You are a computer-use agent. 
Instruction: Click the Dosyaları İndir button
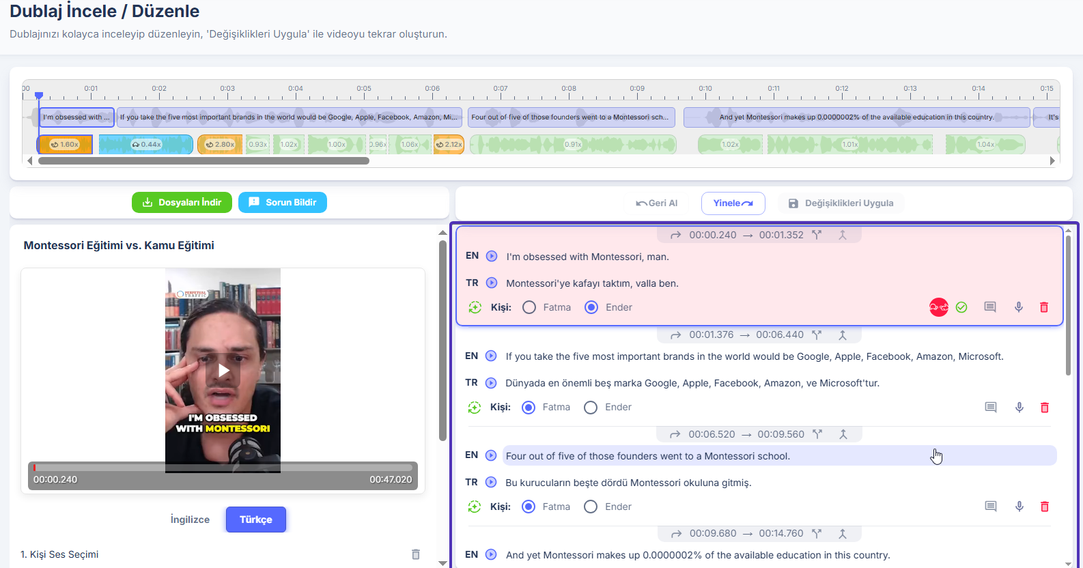click(182, 203)
